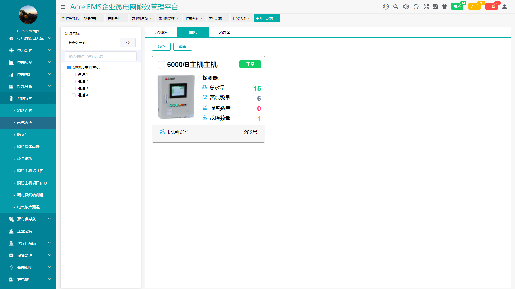Click the station name search button
The image size is (515, 289).
click(x=128, y=43)
